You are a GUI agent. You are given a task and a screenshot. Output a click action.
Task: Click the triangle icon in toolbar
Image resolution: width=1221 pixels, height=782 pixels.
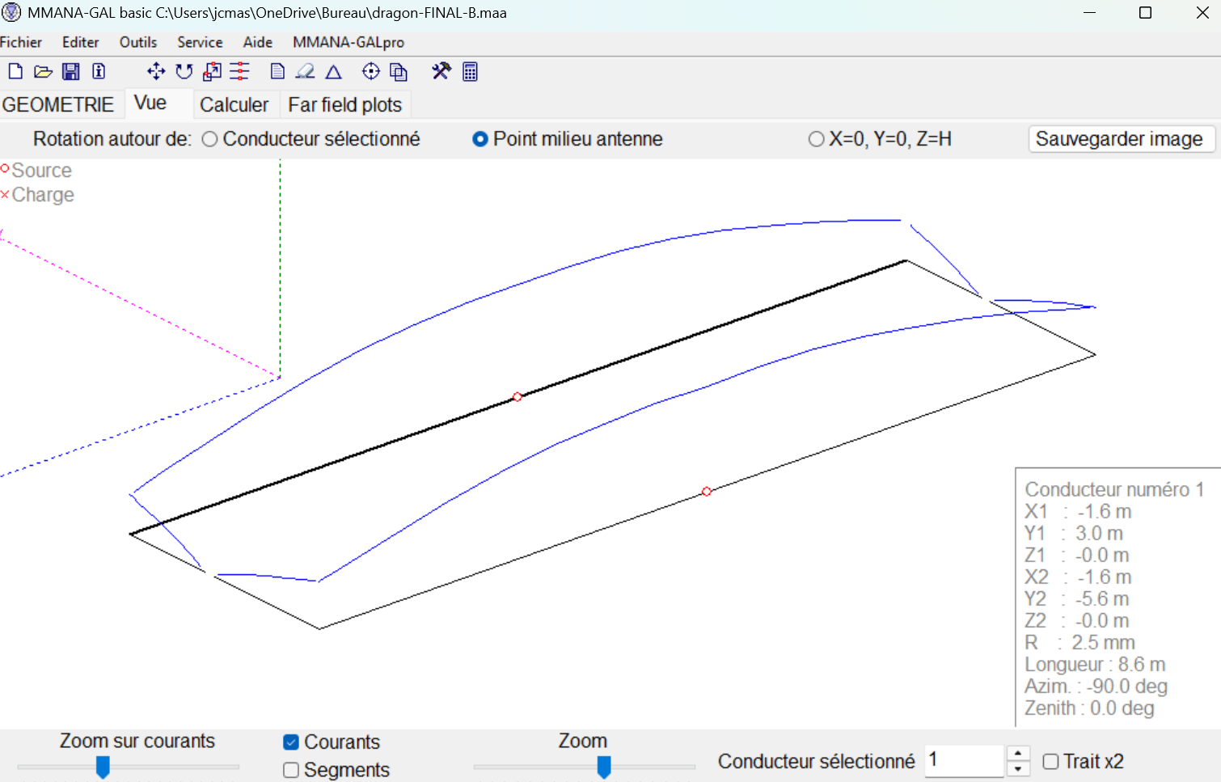(x=333, y=72)
